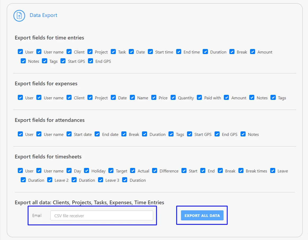Uncheck Start GPS for time entries
This screenshot has width=308, height=240.
[63, 61]
